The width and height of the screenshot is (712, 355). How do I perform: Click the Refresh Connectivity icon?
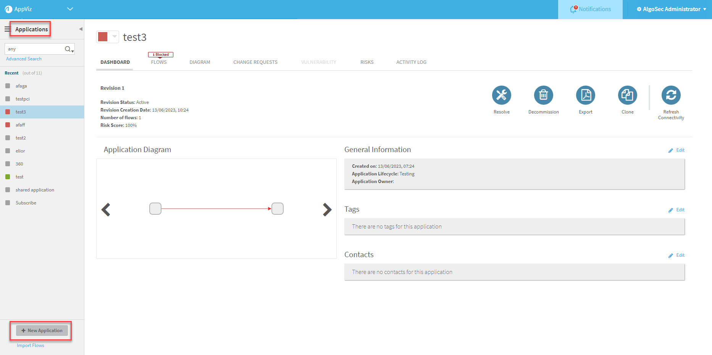(671, 95)
